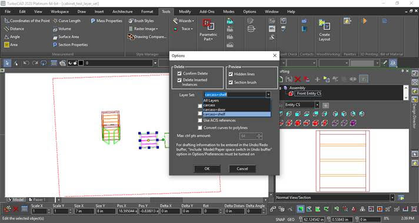Viewport: 419px width, 223px height.
Task: Select the Coordinates of the Point tool
Action: click(x=27, y=21)
